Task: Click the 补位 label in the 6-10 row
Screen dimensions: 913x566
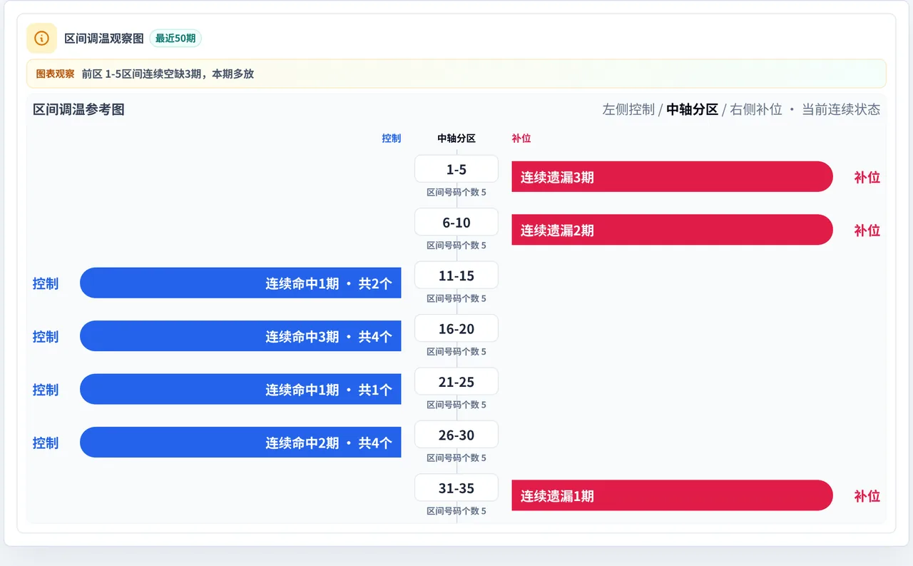Action: [x=867, y=230]
